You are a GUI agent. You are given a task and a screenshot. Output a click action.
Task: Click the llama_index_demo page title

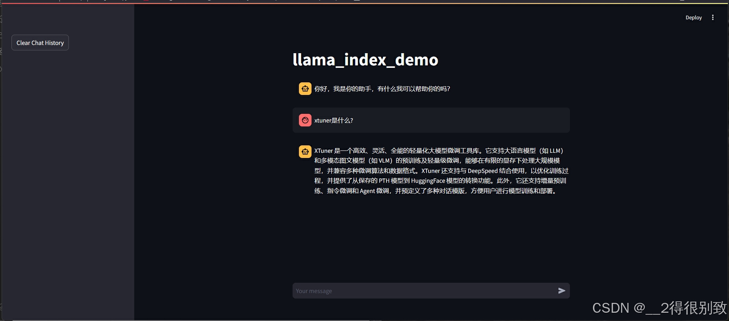pos(365,60)
